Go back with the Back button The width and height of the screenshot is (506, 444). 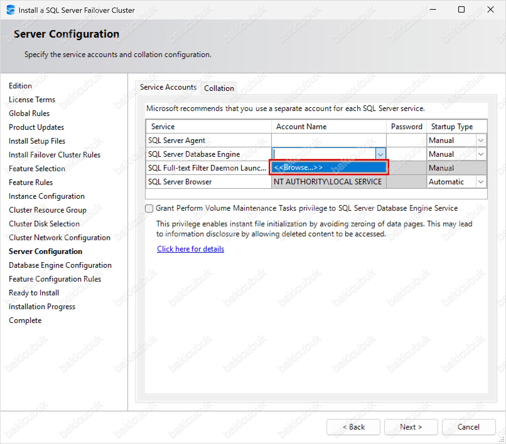click(x=353, y=427)
